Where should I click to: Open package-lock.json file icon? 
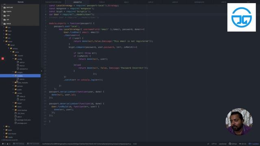[x=15, y=120]
